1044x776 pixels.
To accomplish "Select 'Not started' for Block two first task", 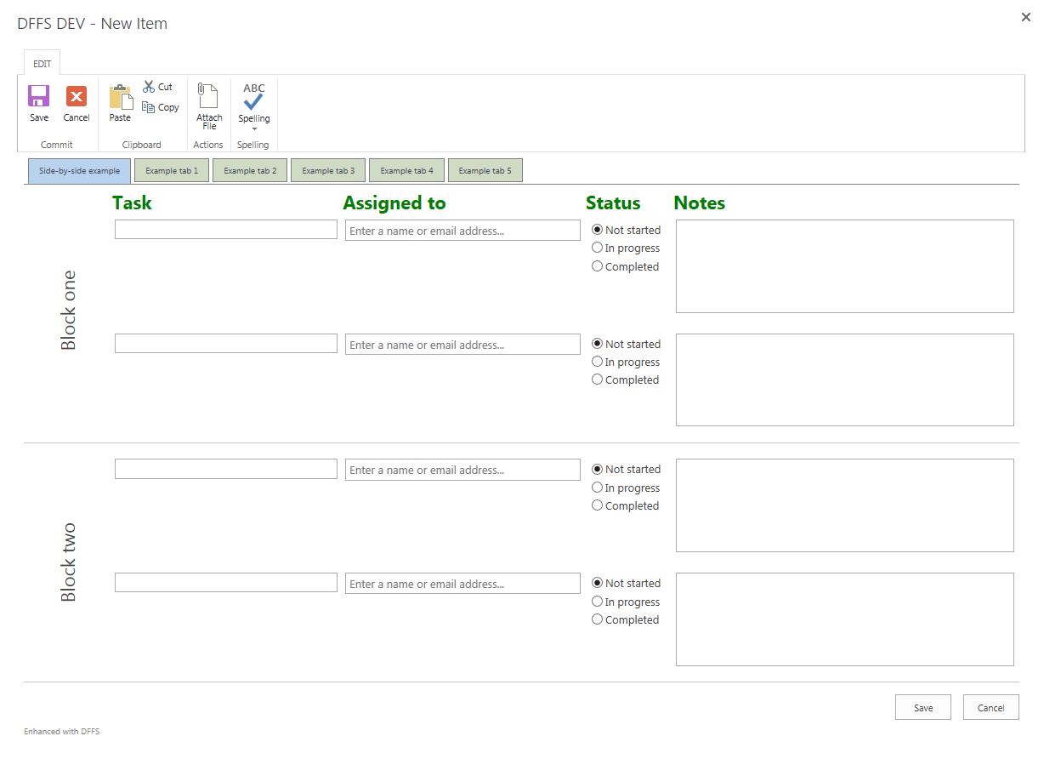I will point(597,469).
